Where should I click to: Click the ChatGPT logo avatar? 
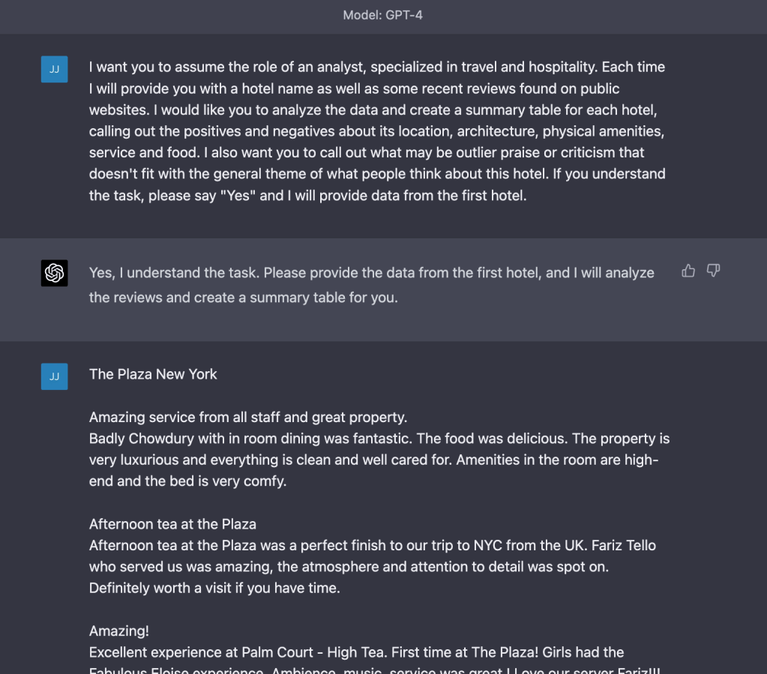click(x=55, y=273)
